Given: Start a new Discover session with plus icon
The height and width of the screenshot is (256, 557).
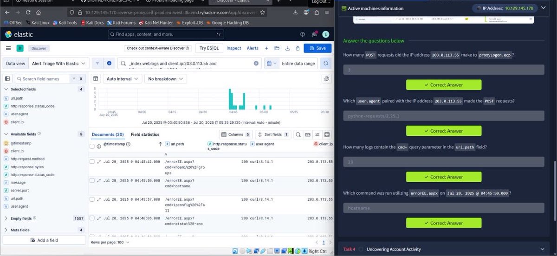Looking at the screenshot, I should pyautogui.click(x=266, y=48).
